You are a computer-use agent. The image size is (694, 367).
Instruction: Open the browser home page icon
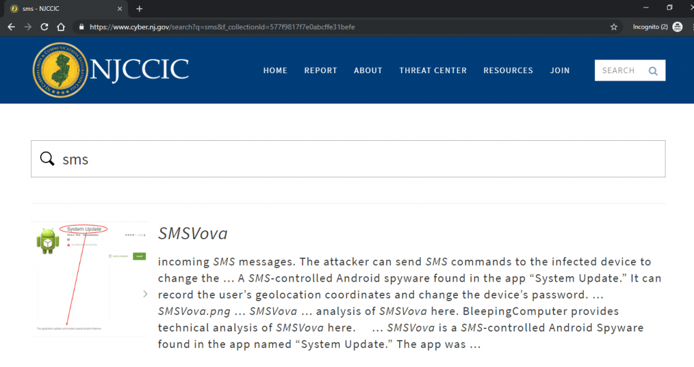[x=61, y=27]
